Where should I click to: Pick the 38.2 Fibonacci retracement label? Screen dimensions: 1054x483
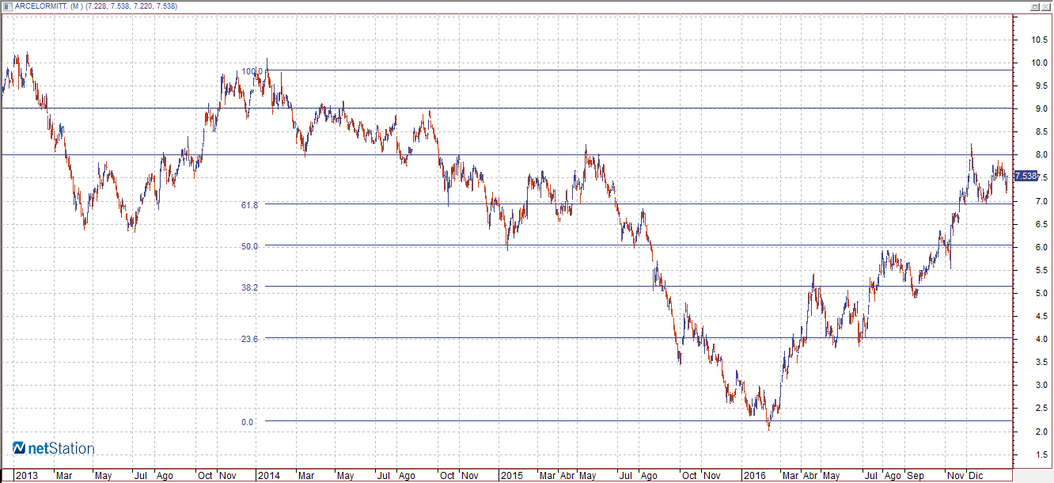coord(250,287)
